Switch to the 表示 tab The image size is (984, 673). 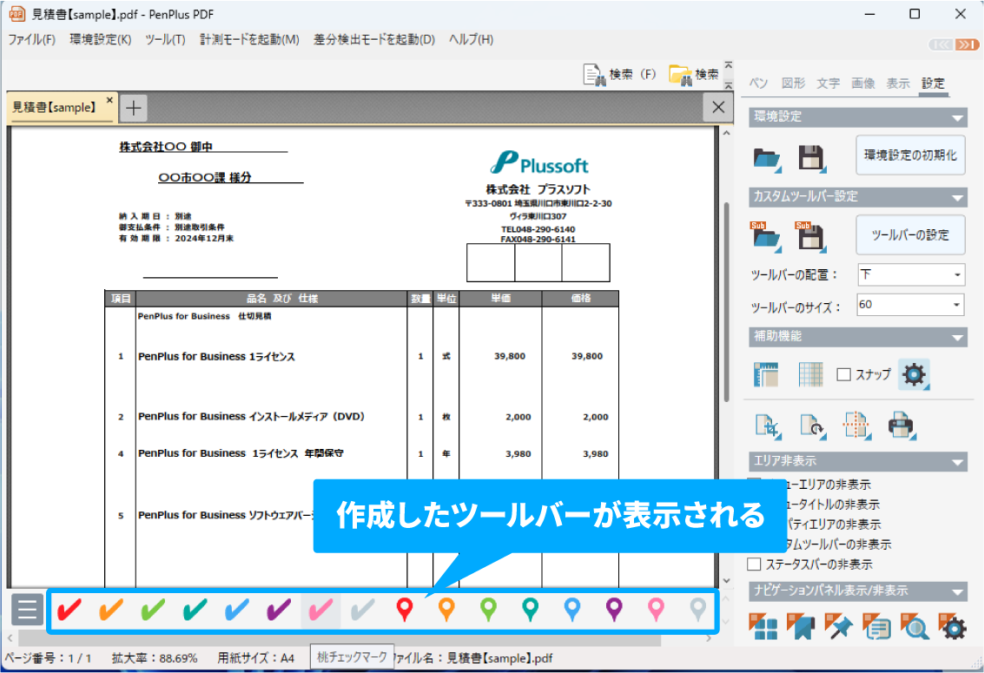click(898, 83)
